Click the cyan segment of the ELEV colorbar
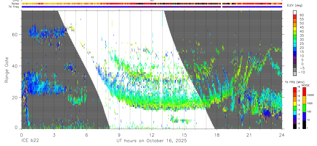The image size is (317, 146). click(x=295, y=45)
